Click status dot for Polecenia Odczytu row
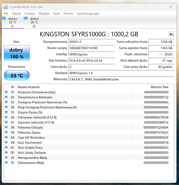This screenshot has height=185, width=179. (x=6, y=127)
